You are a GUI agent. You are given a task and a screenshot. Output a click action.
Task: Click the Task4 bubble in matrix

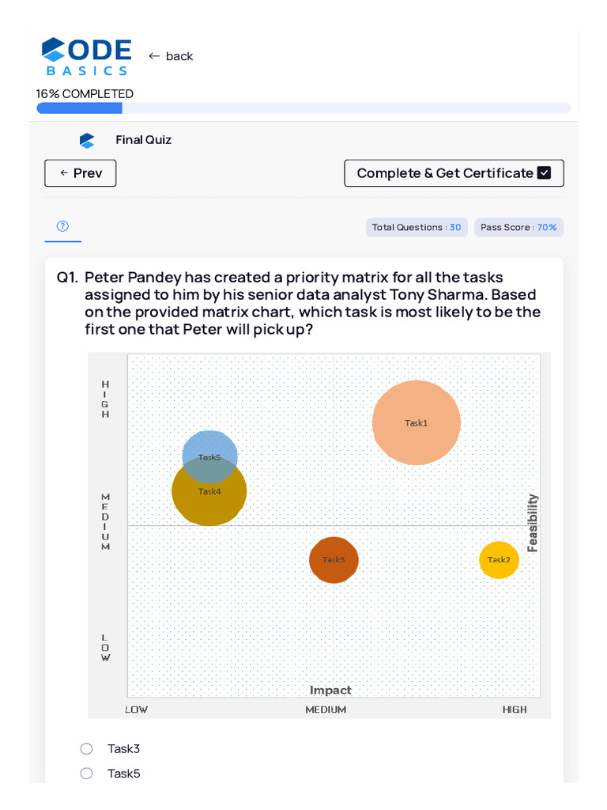click(x=209, y=500)
